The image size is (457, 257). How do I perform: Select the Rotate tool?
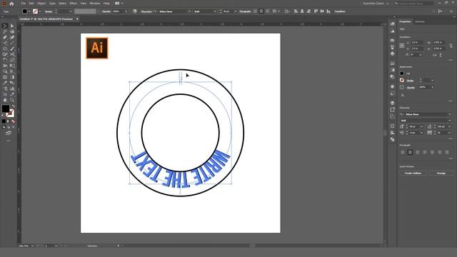5,60
